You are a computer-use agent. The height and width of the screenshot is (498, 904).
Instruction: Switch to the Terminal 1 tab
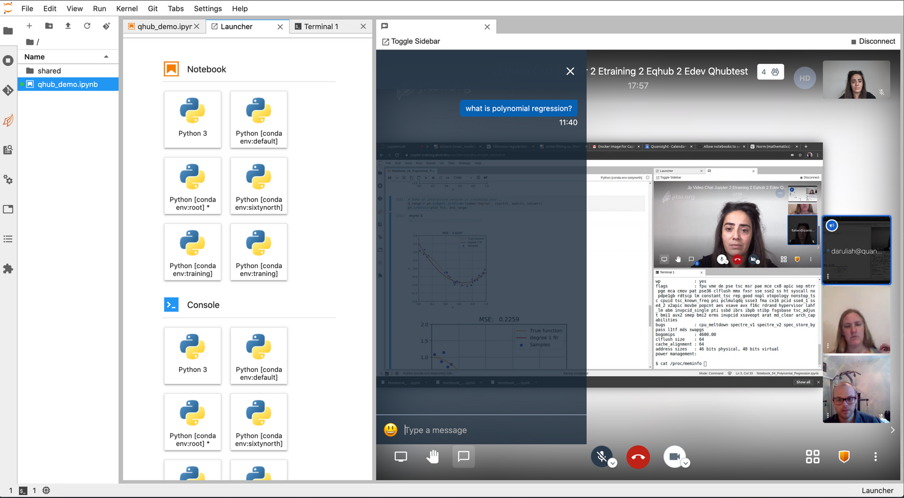[321, 27]
